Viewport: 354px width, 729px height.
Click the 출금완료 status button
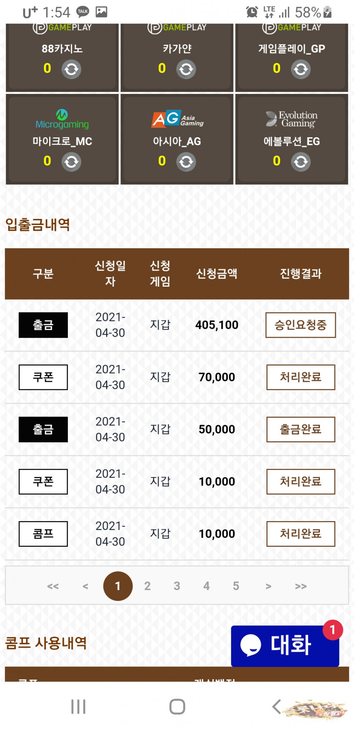click(301, 429)
